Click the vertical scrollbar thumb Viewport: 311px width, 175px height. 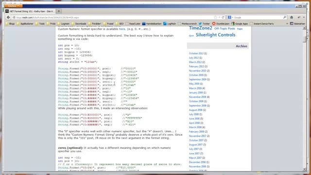point(305,39)
